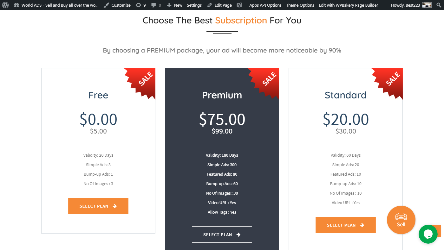Image resolution: width=444 pixels, height=250 pixels.
Task: Open the live chat bubble
Action: [x=428, y=234]
